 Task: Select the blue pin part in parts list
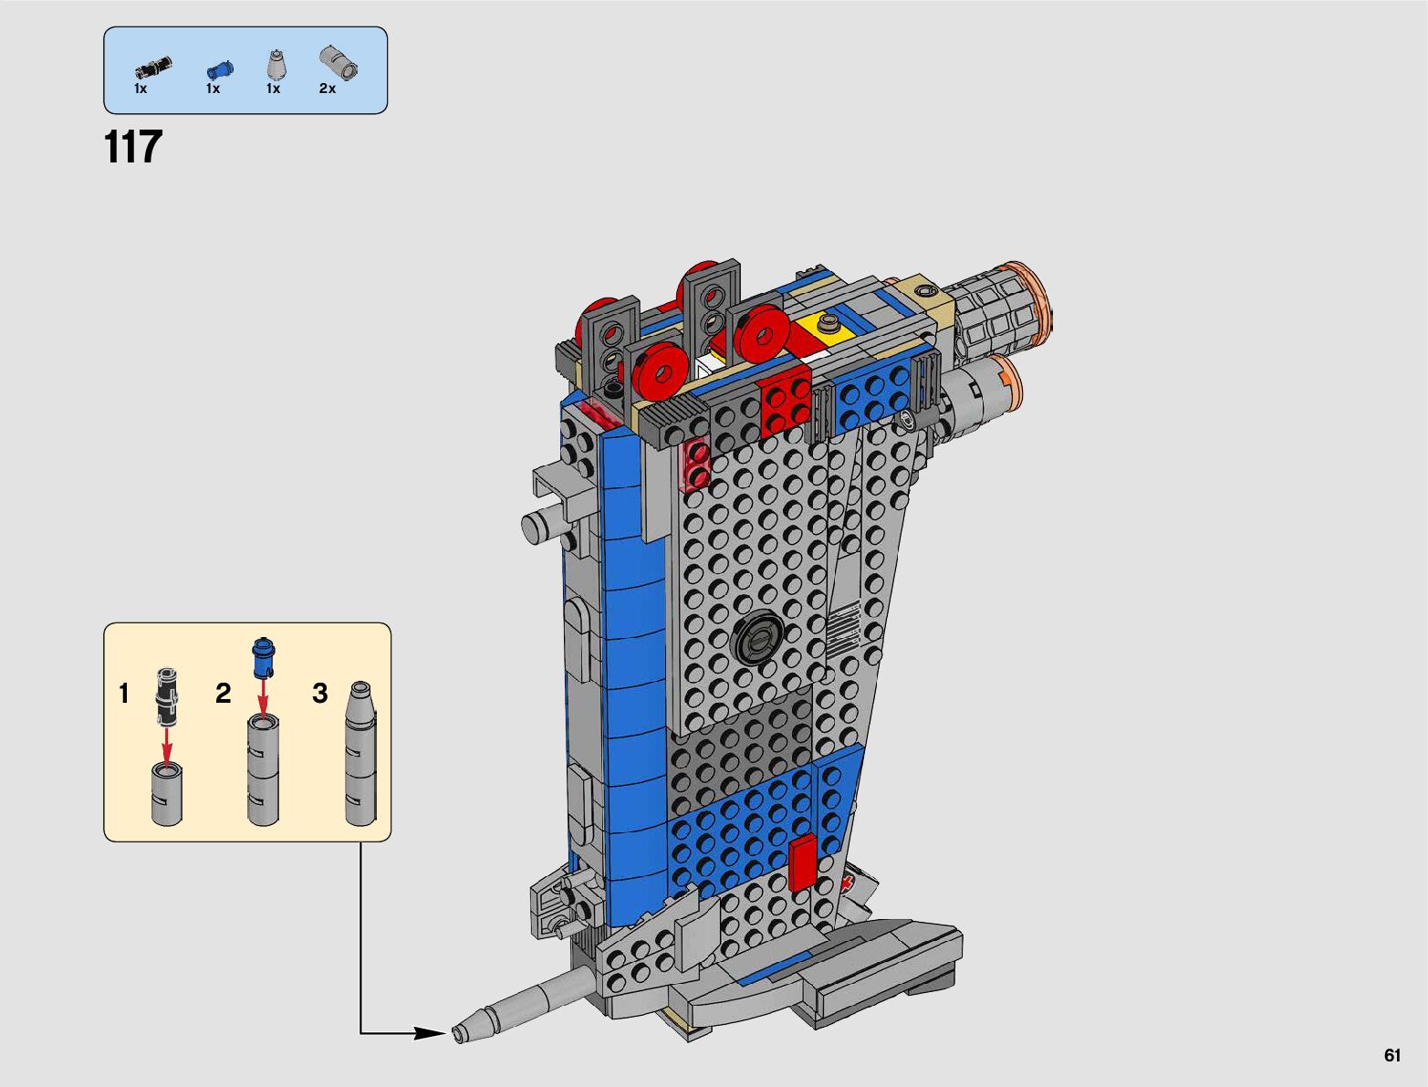pyautogui.click(x=219, y=68)
